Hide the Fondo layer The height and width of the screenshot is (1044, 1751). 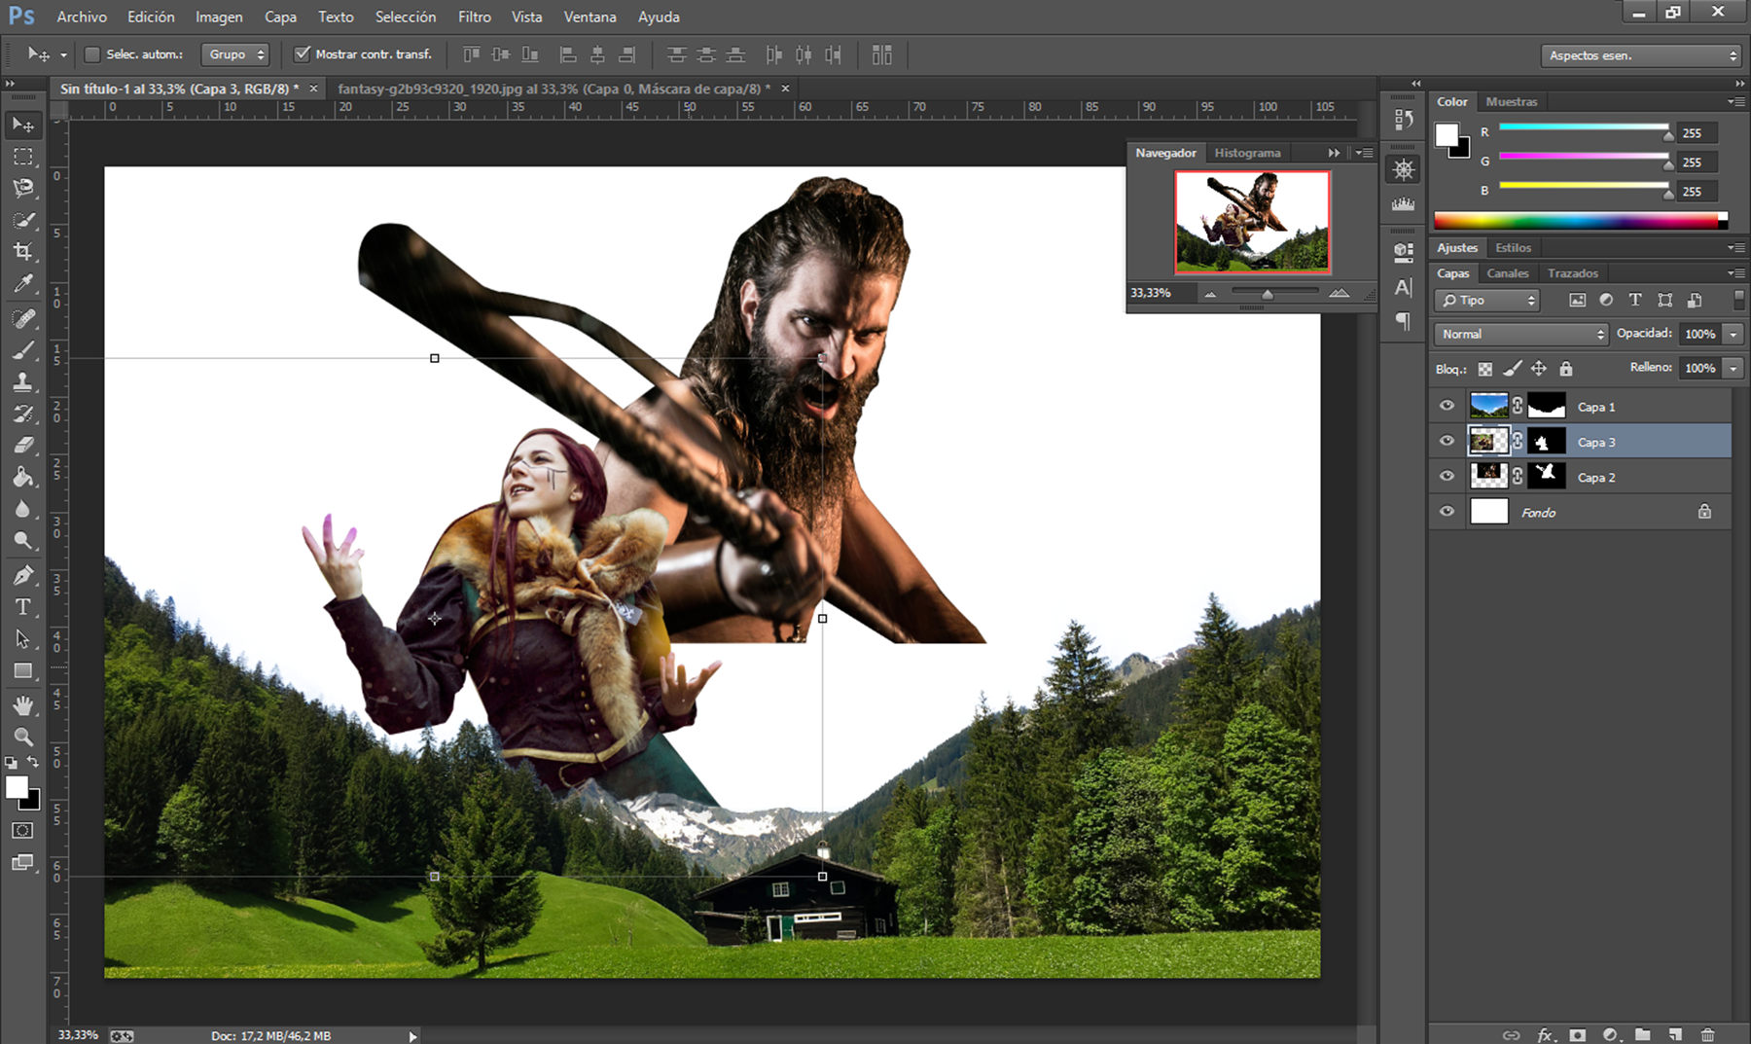pyautogui.click(x=1447, y=511)
